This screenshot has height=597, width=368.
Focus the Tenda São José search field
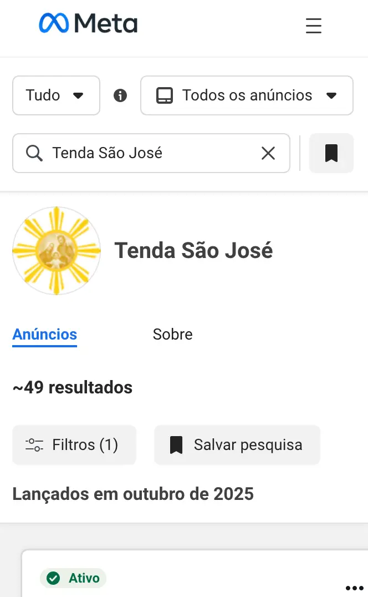pyautogui.click(x=150, y=153)
